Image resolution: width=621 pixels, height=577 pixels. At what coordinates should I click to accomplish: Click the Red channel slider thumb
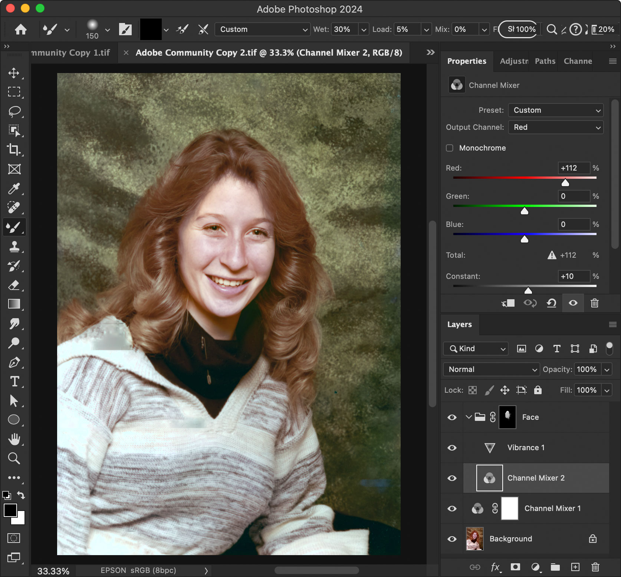pyautogui.click(x=565, y=182)
